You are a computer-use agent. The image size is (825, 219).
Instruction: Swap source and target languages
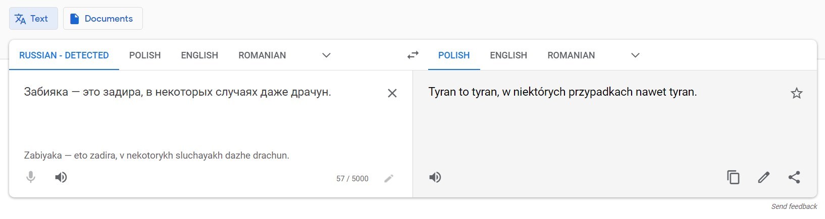[412, 55]
